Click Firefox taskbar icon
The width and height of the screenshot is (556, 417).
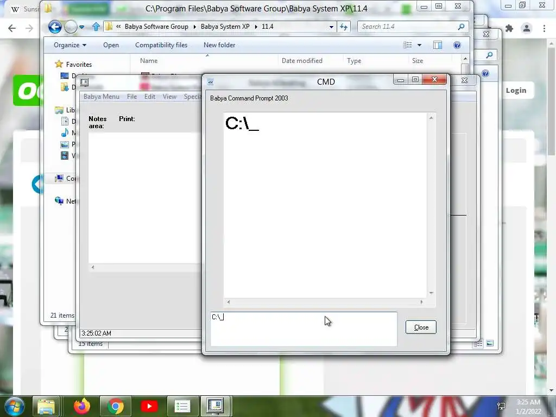82,406
